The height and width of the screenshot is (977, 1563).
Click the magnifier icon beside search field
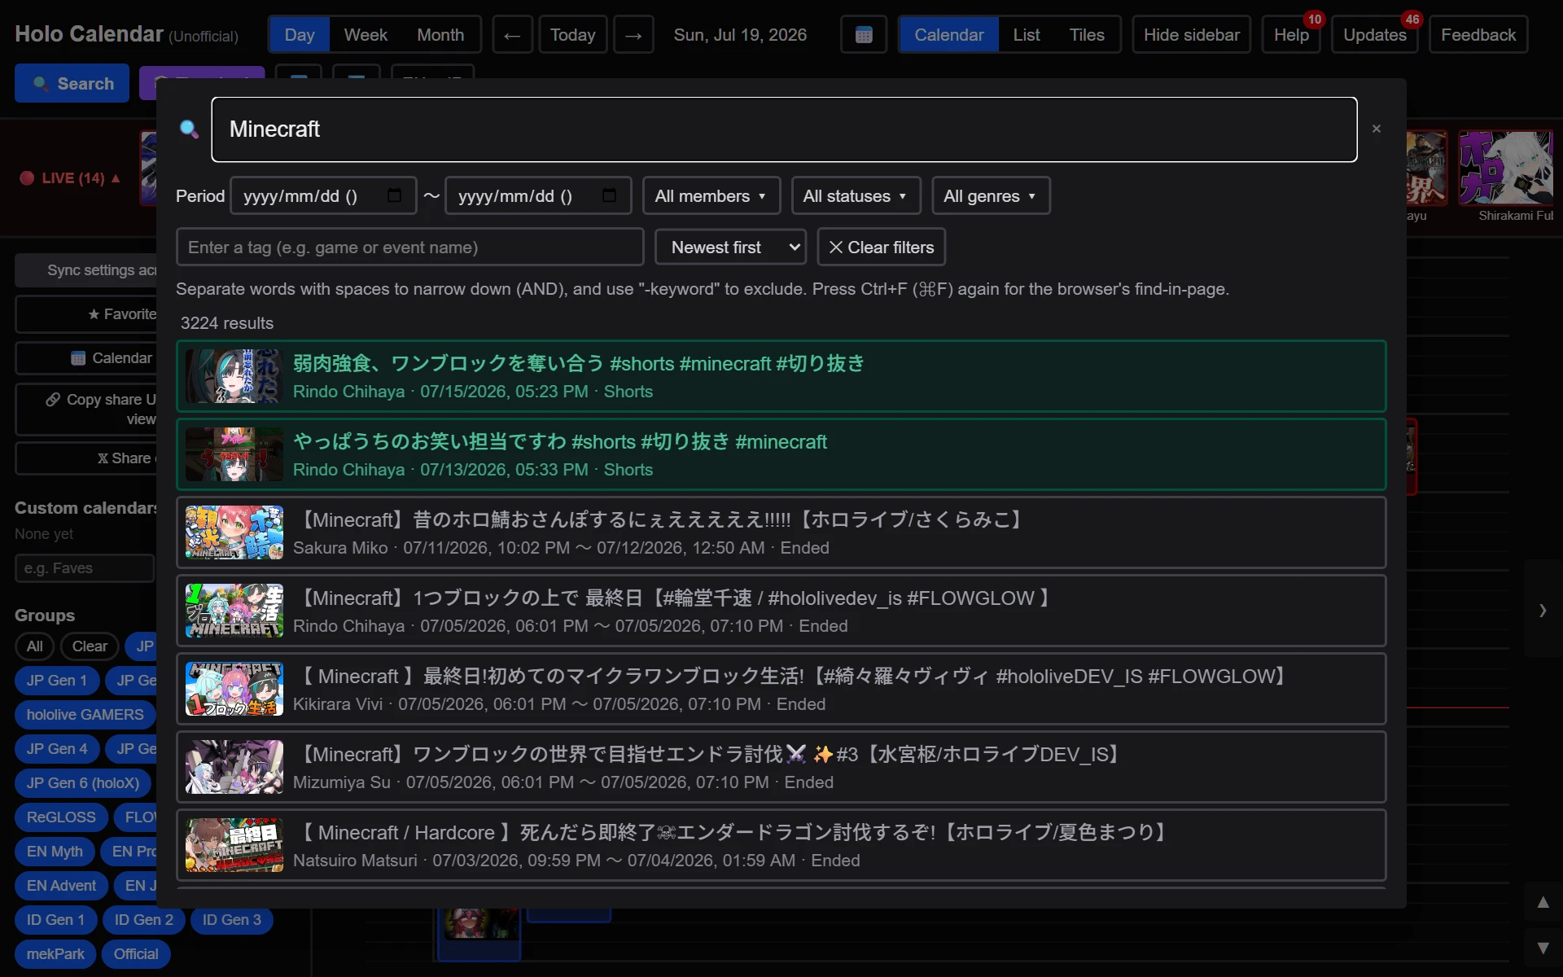189,129
